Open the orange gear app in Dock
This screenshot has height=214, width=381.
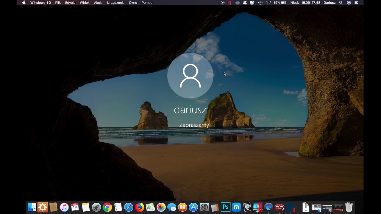[43, 207]
